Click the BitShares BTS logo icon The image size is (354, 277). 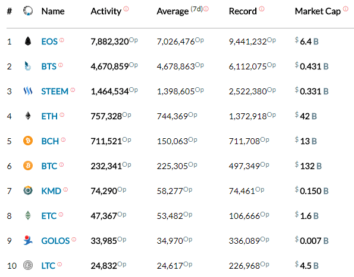point(27,66)
